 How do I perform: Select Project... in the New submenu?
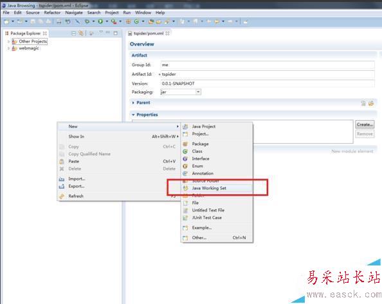pyautogui.click(x=217, y=134)
